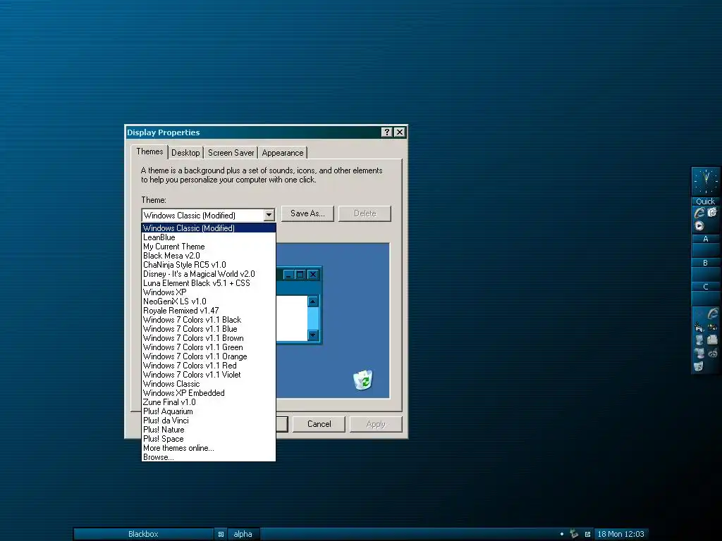
Task: Select Luna Element Black v5.1 + CSS
Action: click(x=209, y=283)
